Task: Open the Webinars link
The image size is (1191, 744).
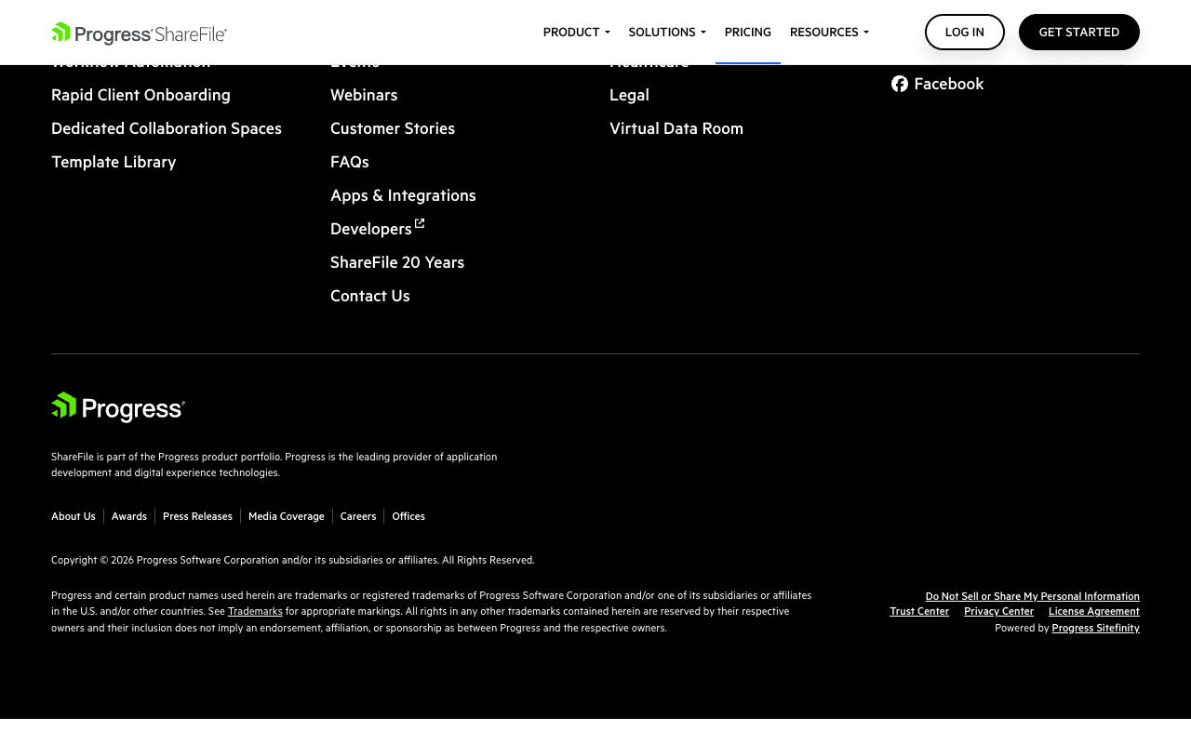Action: 364,95
